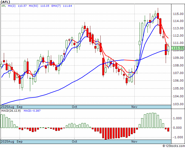Screen dimensions: 185x148
Task: Click the MACD:-0.387 value label
Action: pyautogui.click(x=32, y=111)
